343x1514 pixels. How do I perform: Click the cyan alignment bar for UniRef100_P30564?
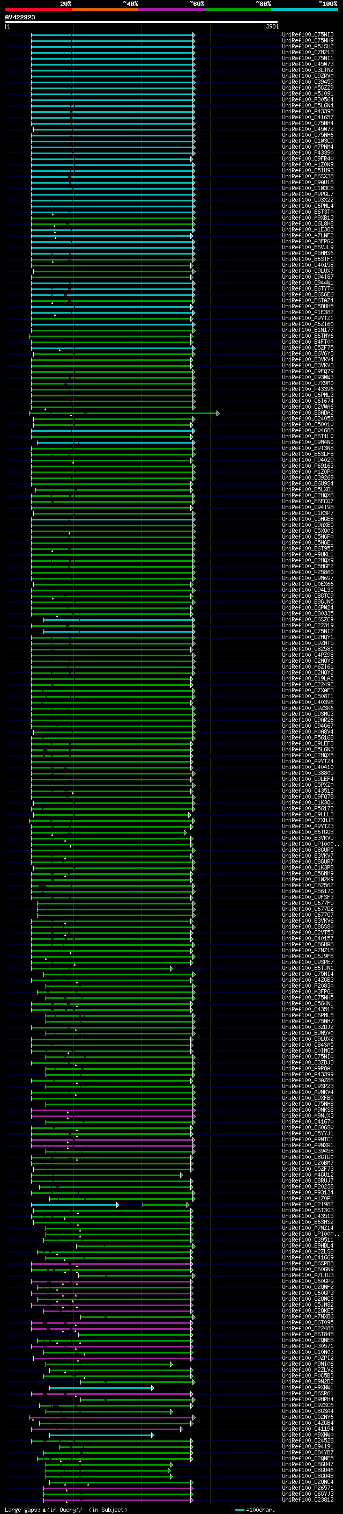click(113, 99)
